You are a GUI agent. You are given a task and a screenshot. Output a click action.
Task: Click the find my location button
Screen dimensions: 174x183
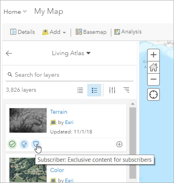153,94
